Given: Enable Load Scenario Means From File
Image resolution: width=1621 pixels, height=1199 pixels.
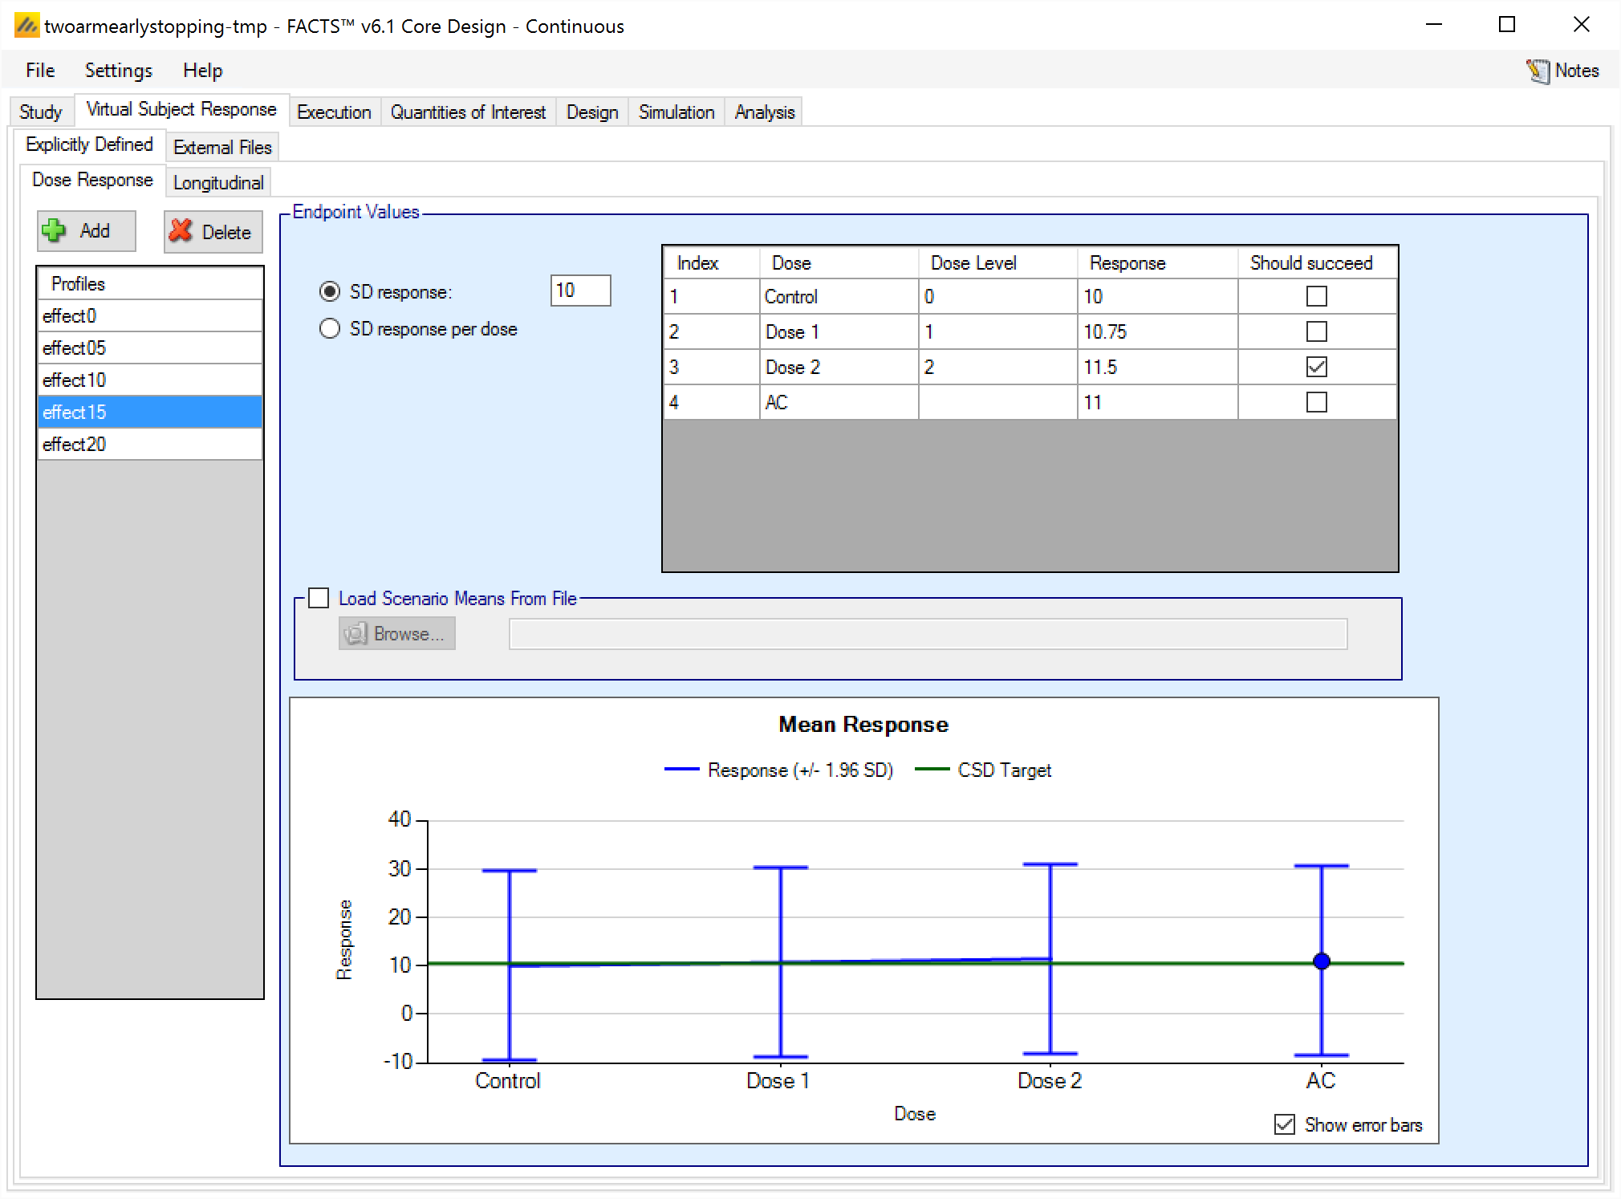Looking at the screenshot, I should click(319, 598).
